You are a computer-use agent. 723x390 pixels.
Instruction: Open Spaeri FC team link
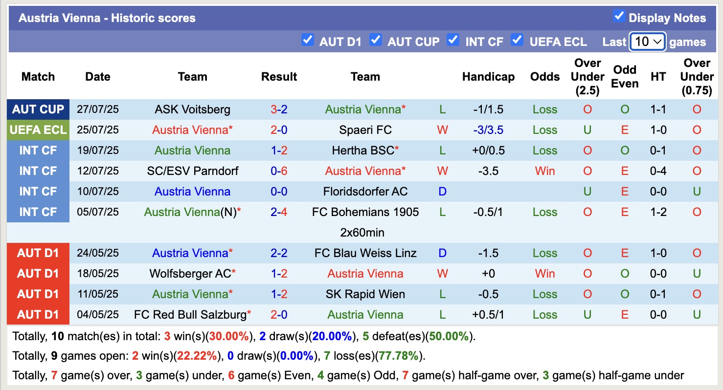coord(365,130)
